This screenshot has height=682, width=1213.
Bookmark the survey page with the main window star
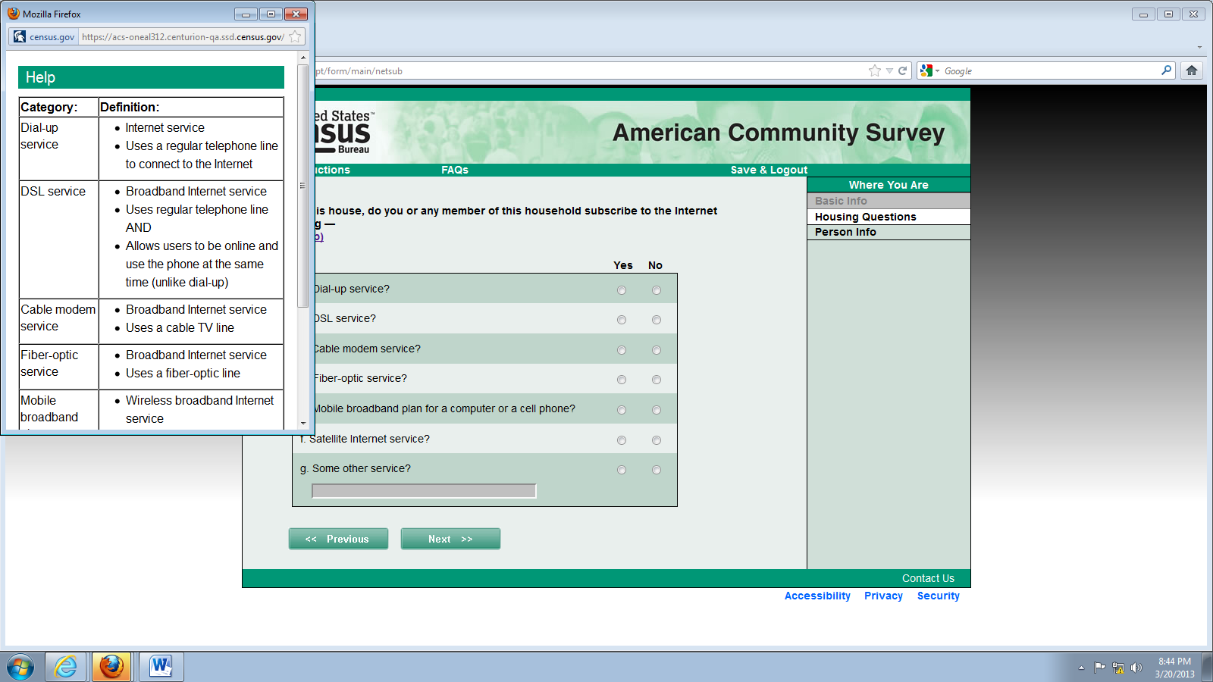coord(875,70)
